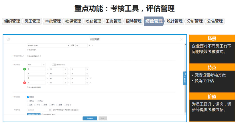Enable the 实习 employee type checkbox
Viewport: 240px width, 128px height.
[36, 105]
